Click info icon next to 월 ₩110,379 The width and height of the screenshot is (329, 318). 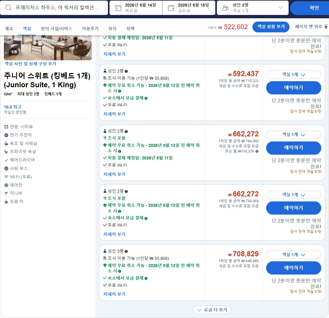[257, 151]
